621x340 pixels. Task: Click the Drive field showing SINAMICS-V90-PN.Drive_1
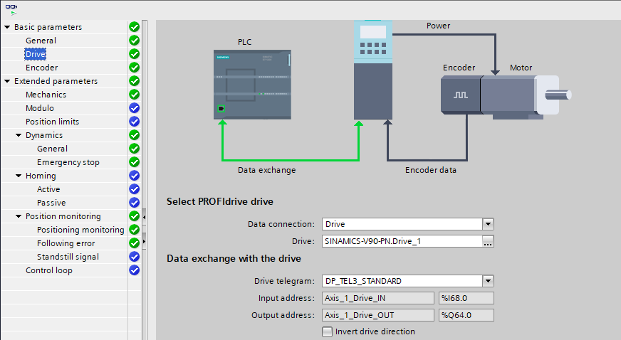[x=402, y=241]
